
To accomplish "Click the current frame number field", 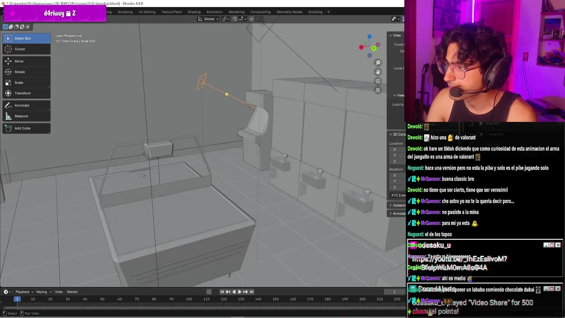I will click(x=394, y=291).
